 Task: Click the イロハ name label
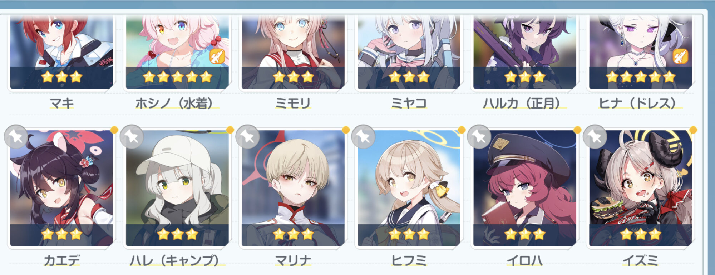pos(525,260)
